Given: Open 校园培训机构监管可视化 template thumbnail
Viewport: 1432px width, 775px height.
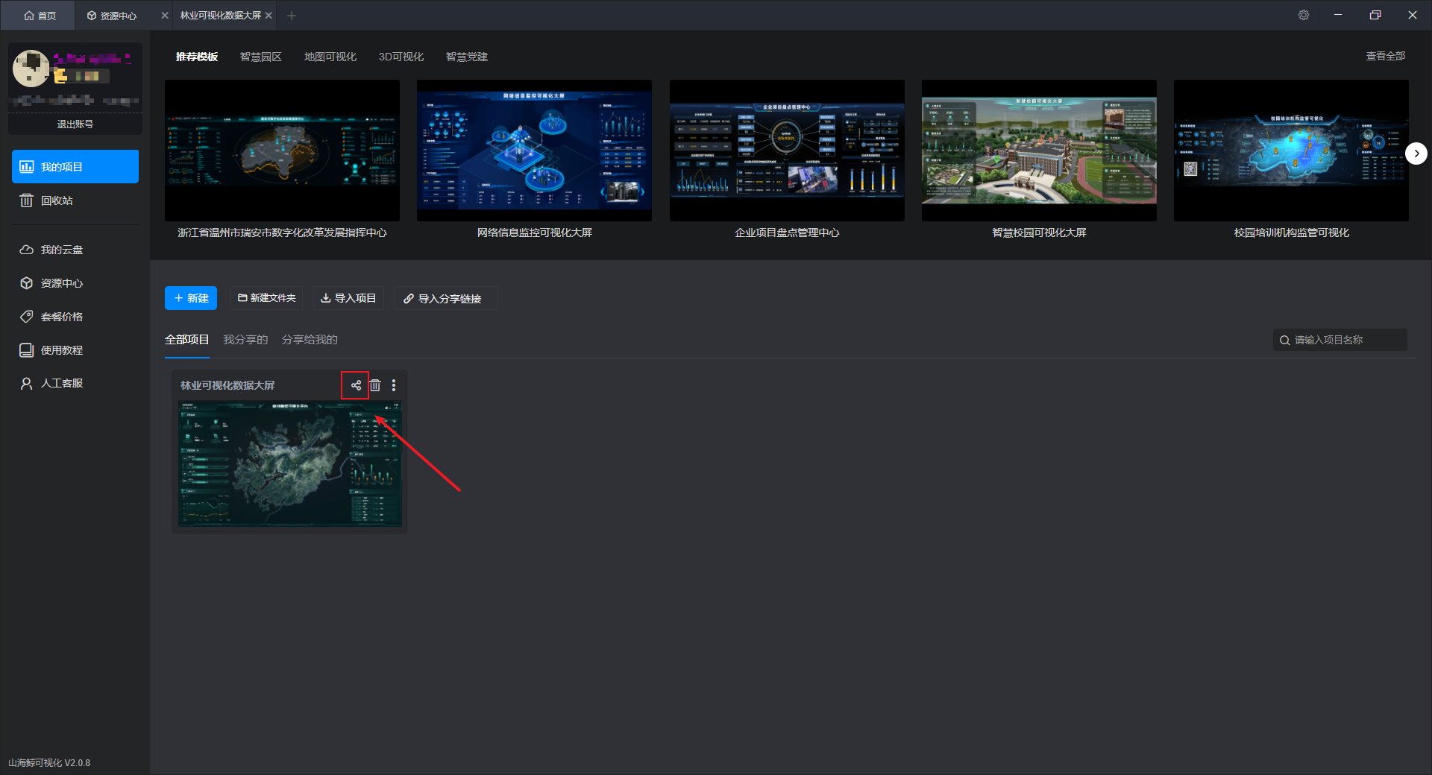Looking at the screenshot, I should (1291, 150).
